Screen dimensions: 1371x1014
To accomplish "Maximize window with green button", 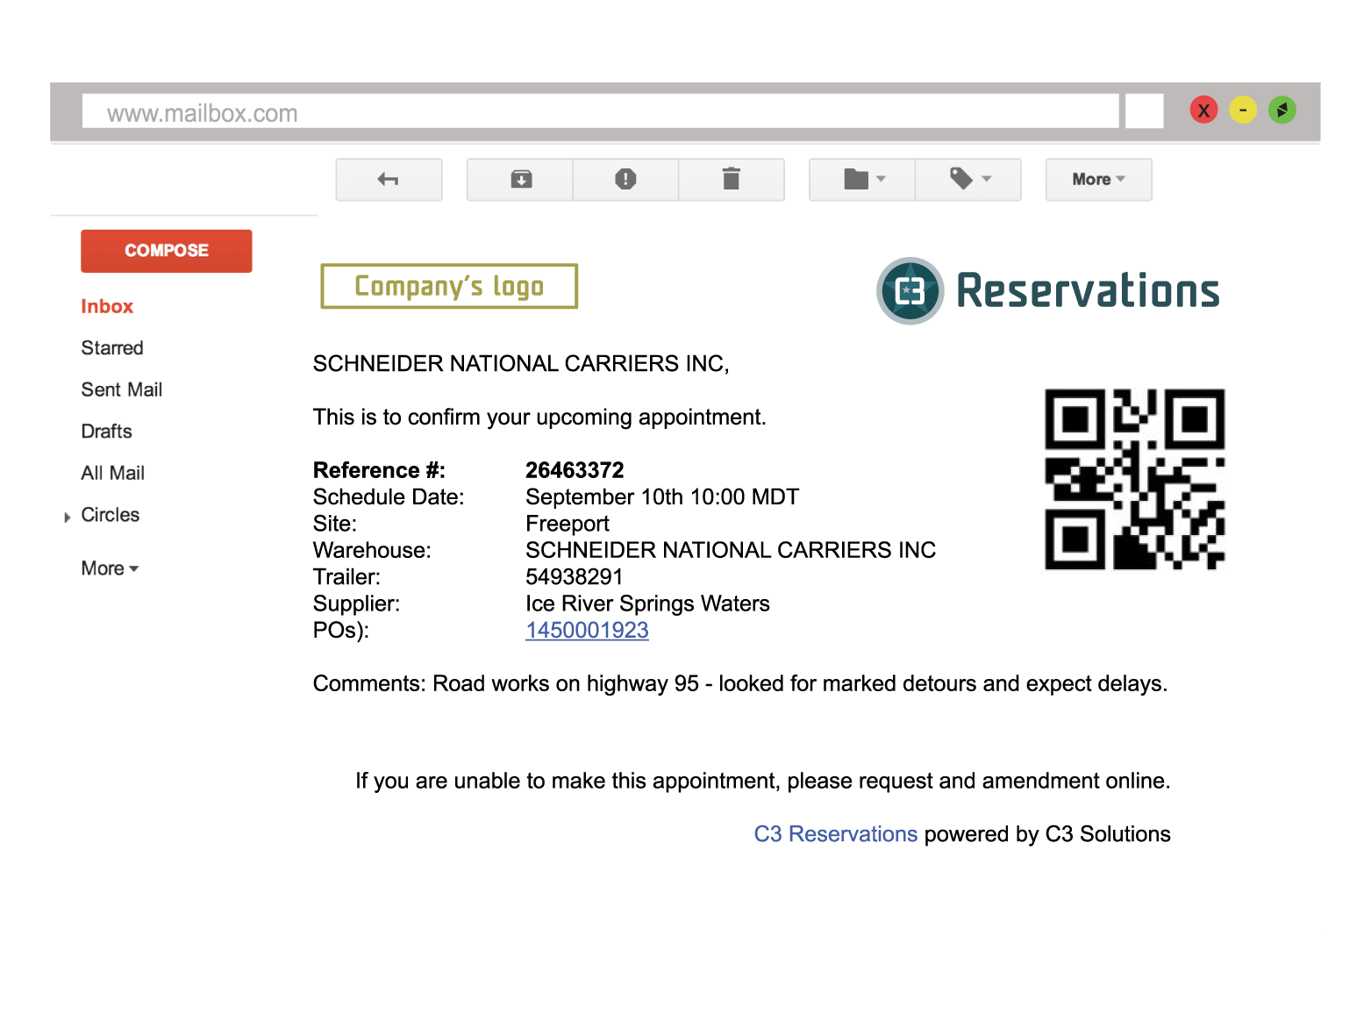I will (x=1282, y=110).
